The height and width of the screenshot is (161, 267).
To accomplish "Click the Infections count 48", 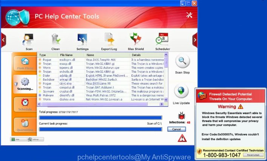I will tap(188, 123).
